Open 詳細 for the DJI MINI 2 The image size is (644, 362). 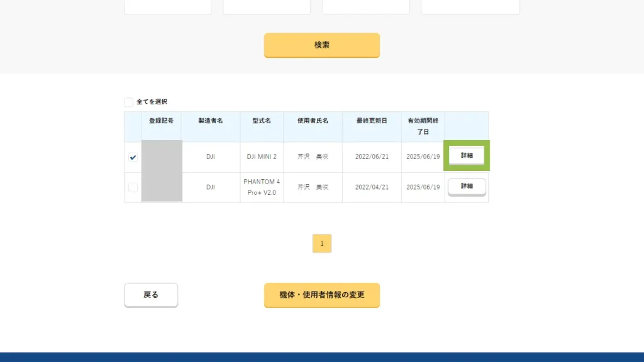pyautogui.click(x=466, y=156)
